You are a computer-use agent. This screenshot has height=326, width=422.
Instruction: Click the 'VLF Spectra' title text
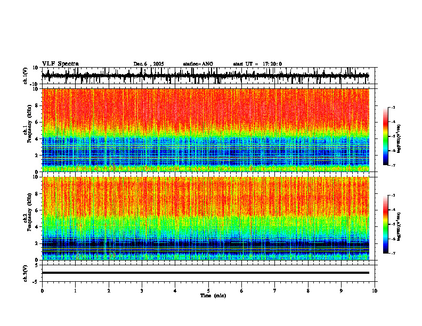click(x=60, y=64)
